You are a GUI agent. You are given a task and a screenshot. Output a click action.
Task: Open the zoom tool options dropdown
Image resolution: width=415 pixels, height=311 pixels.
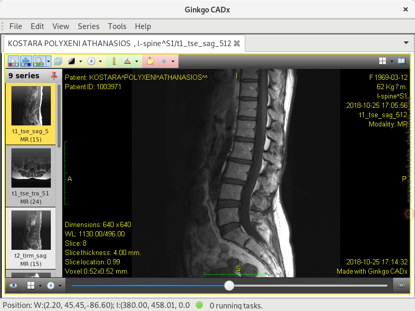(48, 61)
